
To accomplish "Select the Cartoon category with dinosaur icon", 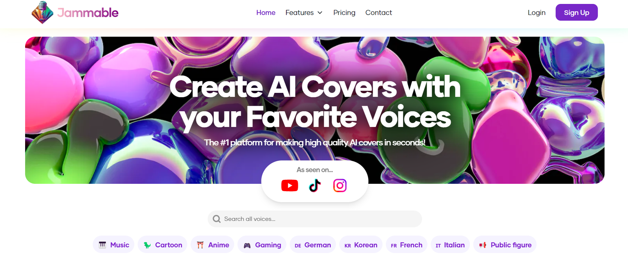I will [162, 245].
